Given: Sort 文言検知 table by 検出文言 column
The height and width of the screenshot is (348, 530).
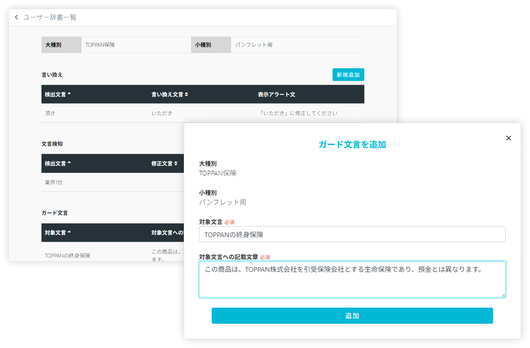Looking at the screenshot, I should (58, 164).
